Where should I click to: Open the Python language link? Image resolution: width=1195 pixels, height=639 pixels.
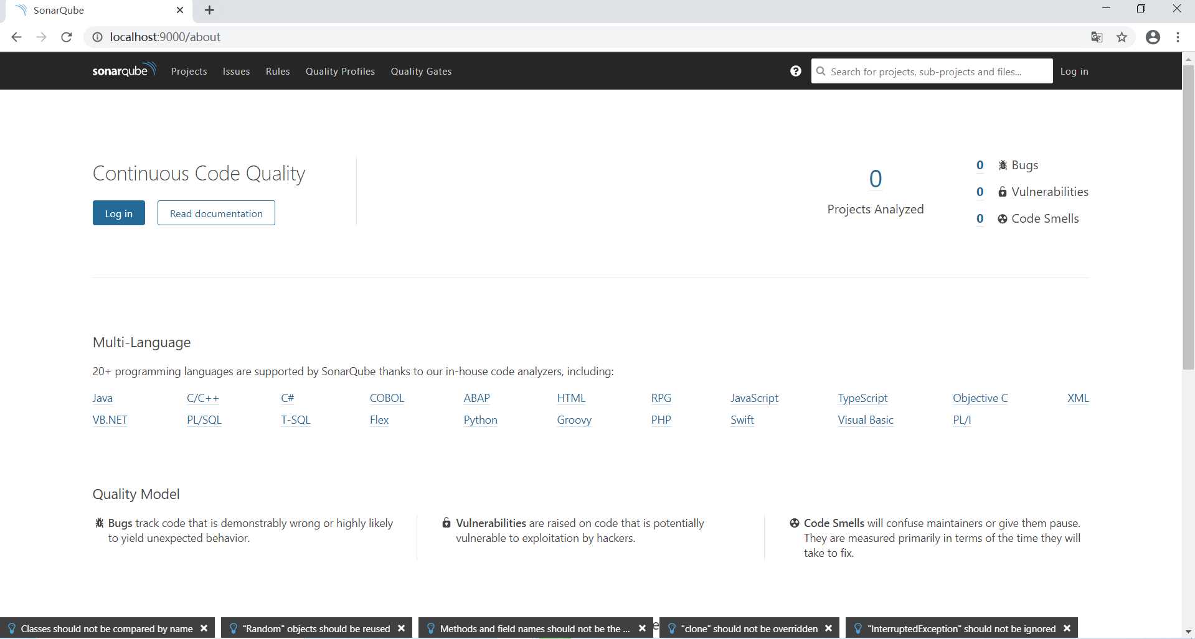coord(480,420)
